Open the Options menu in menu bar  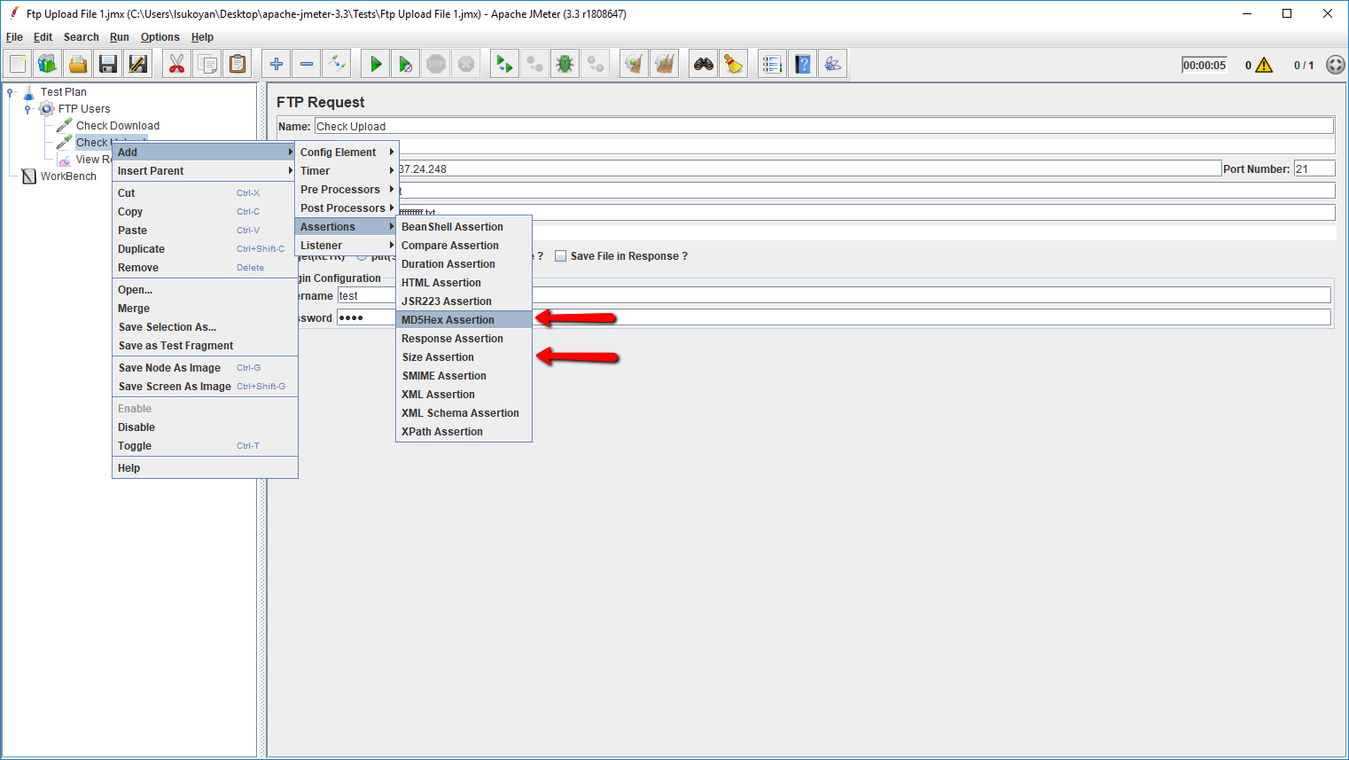(x=160, y=37)
